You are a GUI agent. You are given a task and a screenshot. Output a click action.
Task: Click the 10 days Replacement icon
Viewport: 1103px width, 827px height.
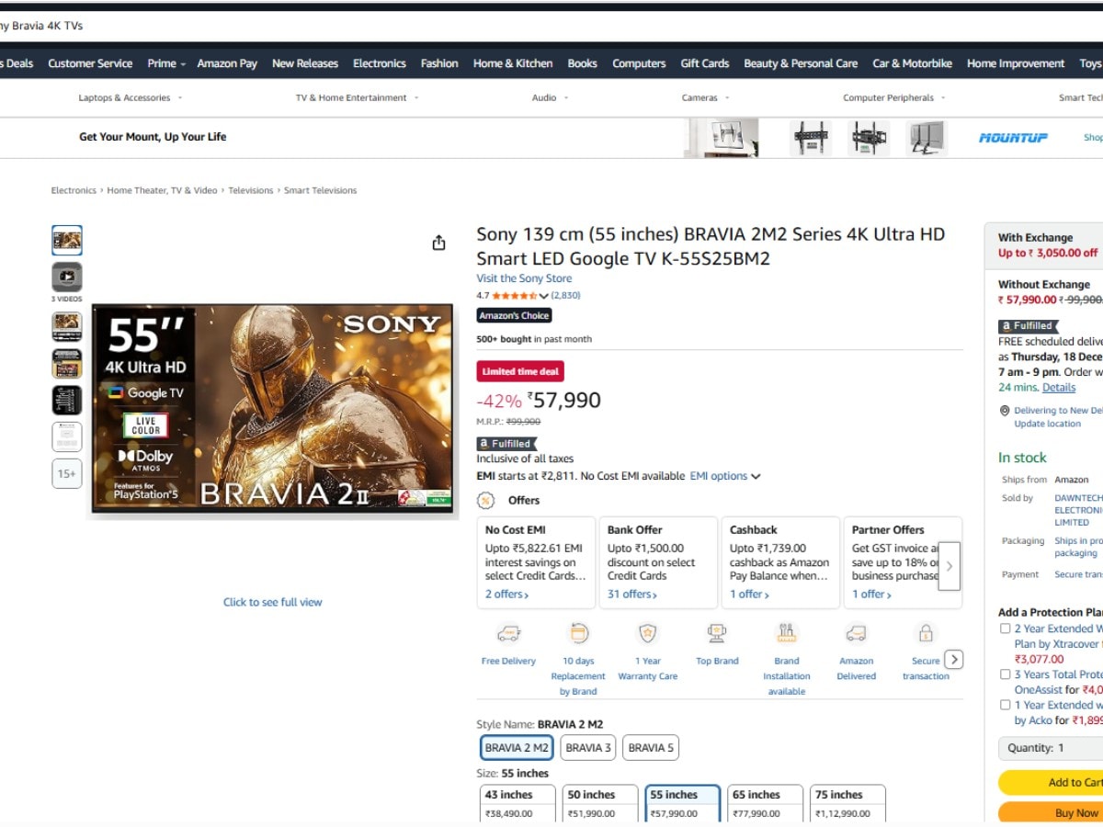(x=578, y=634)
